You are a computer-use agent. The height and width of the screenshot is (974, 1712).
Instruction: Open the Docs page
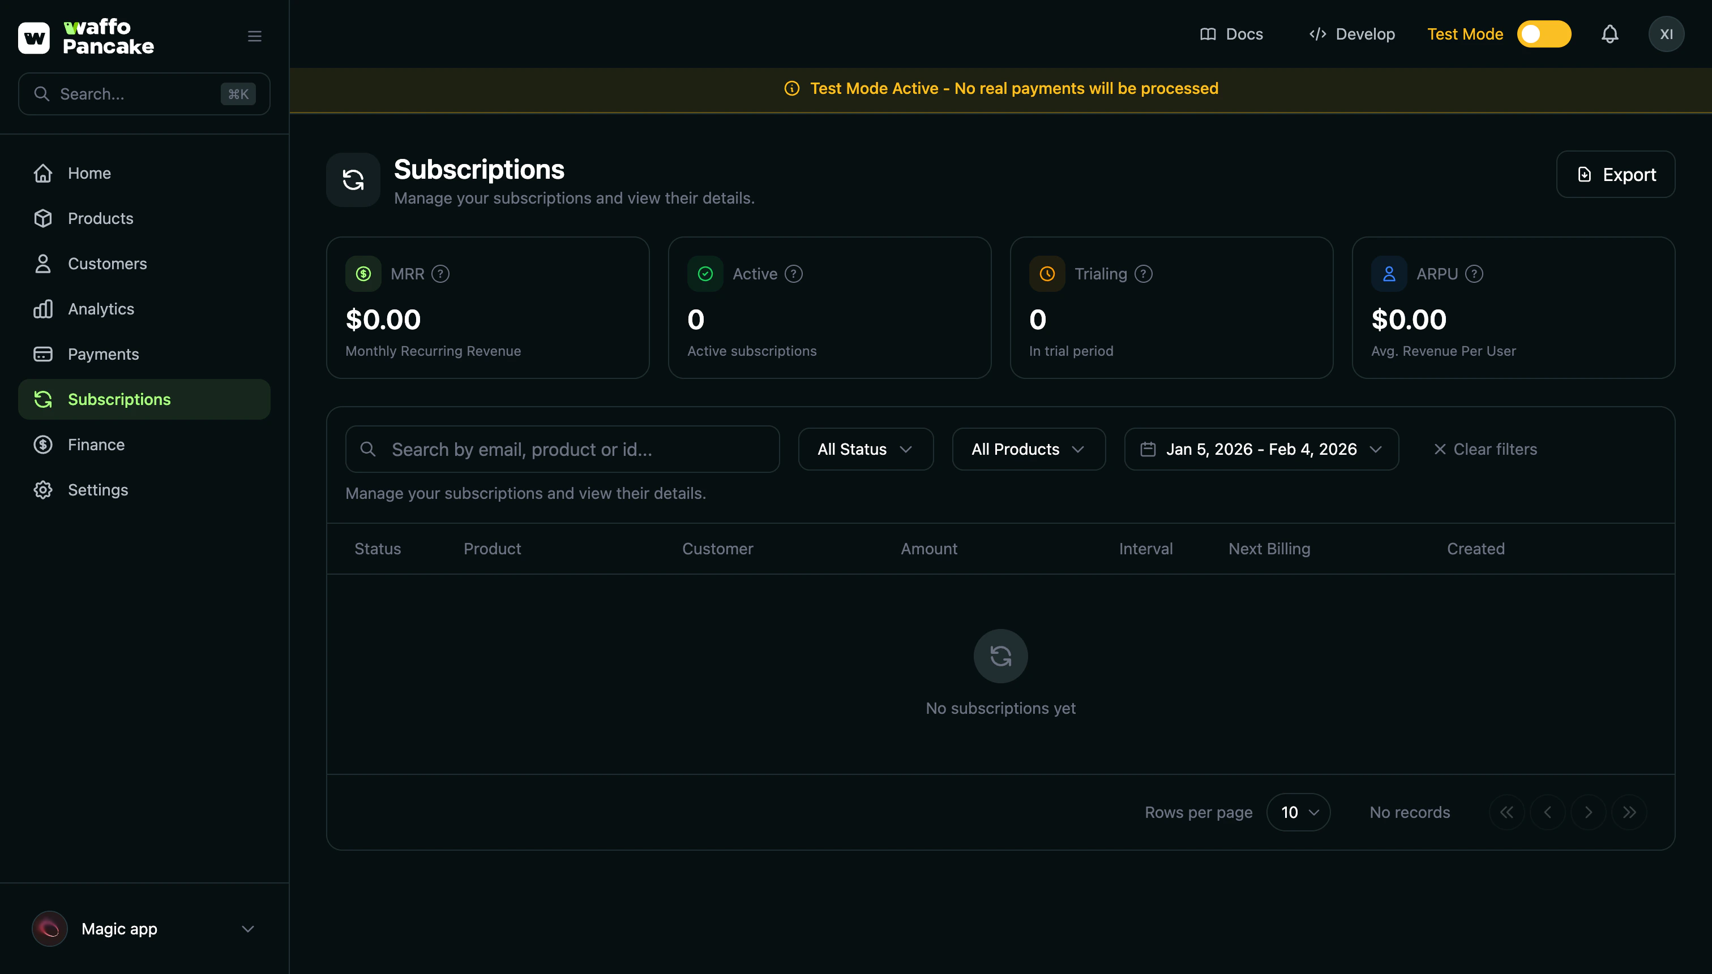tap(1232, 33)
